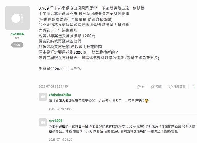Screen dimensions: 197x143
Task: Click evo1006's small avatar in the reply
Action: [43, 123]
